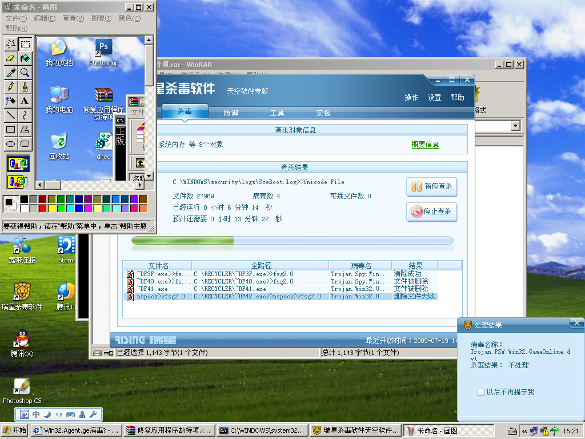Click the 病毒名 column header
The height and width of the screenshot is (439, 585).
coord(361,265)
